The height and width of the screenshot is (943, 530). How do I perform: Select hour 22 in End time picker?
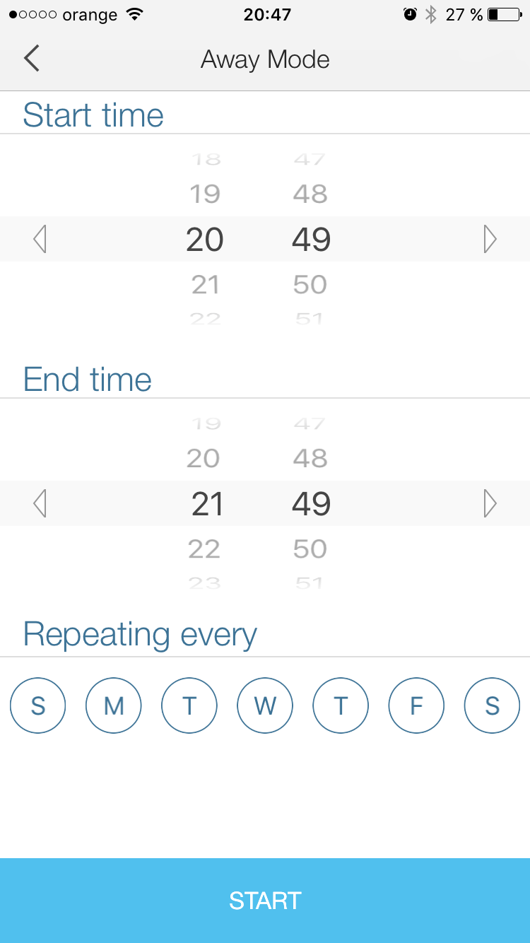(x=204, y=549)
